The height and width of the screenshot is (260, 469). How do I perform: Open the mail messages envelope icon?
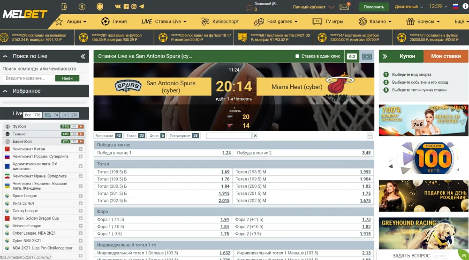[344, 7]
